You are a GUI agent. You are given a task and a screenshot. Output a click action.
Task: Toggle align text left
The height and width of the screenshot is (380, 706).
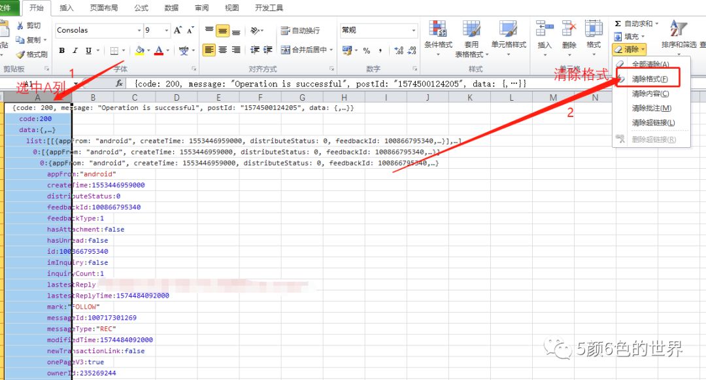tap(209, 50)
